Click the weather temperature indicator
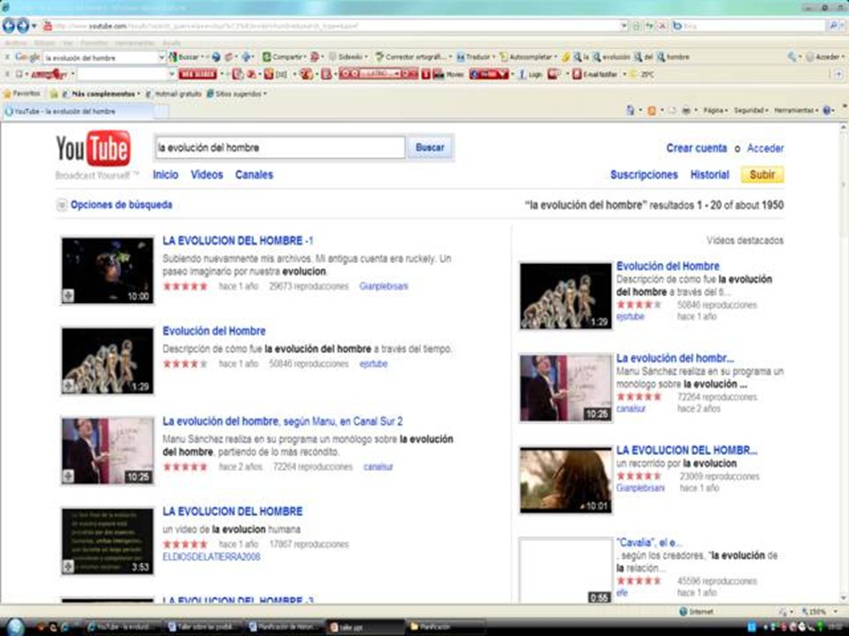The height and width of the screenshot is (636, 849). click(x=642, y=74)
